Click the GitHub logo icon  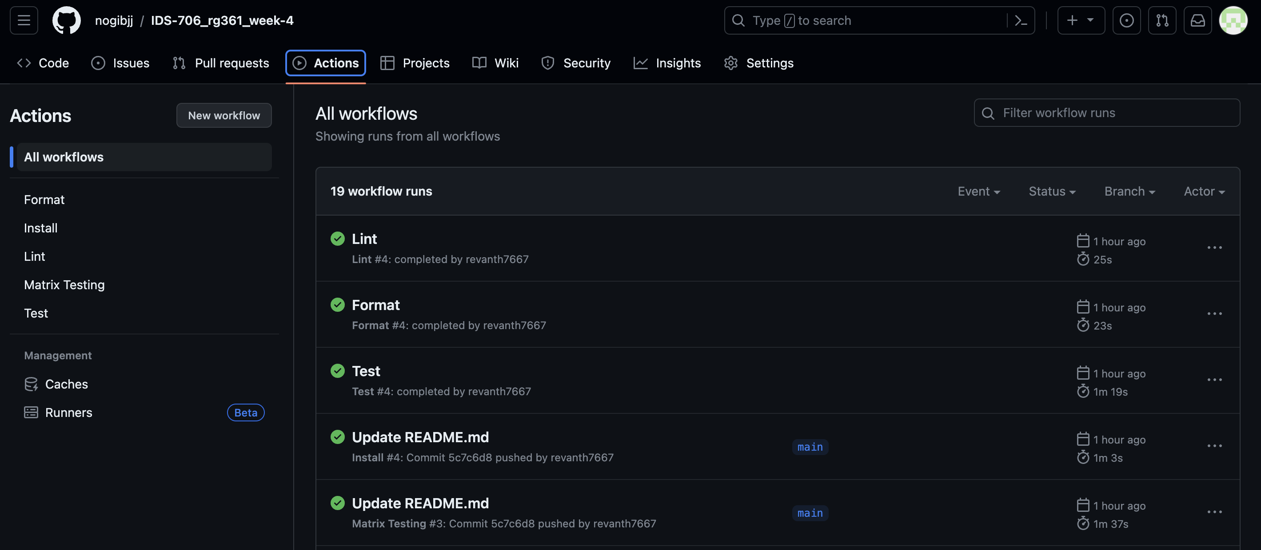pyautogui.click(x=67, y=20)
